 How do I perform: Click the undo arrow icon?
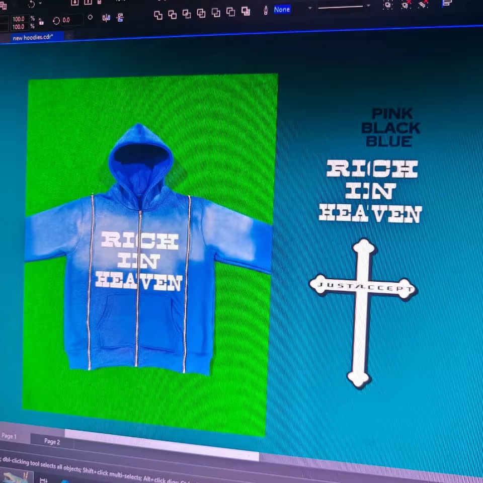point(31,5)
